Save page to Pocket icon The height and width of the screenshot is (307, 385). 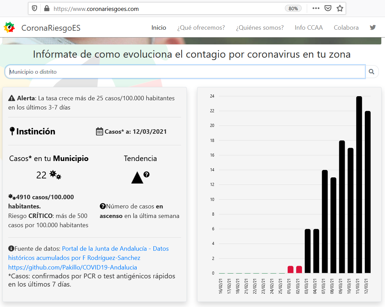tap(328, 8)
